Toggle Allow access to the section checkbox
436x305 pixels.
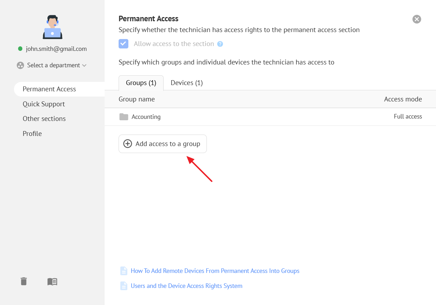tap(123, 44)
